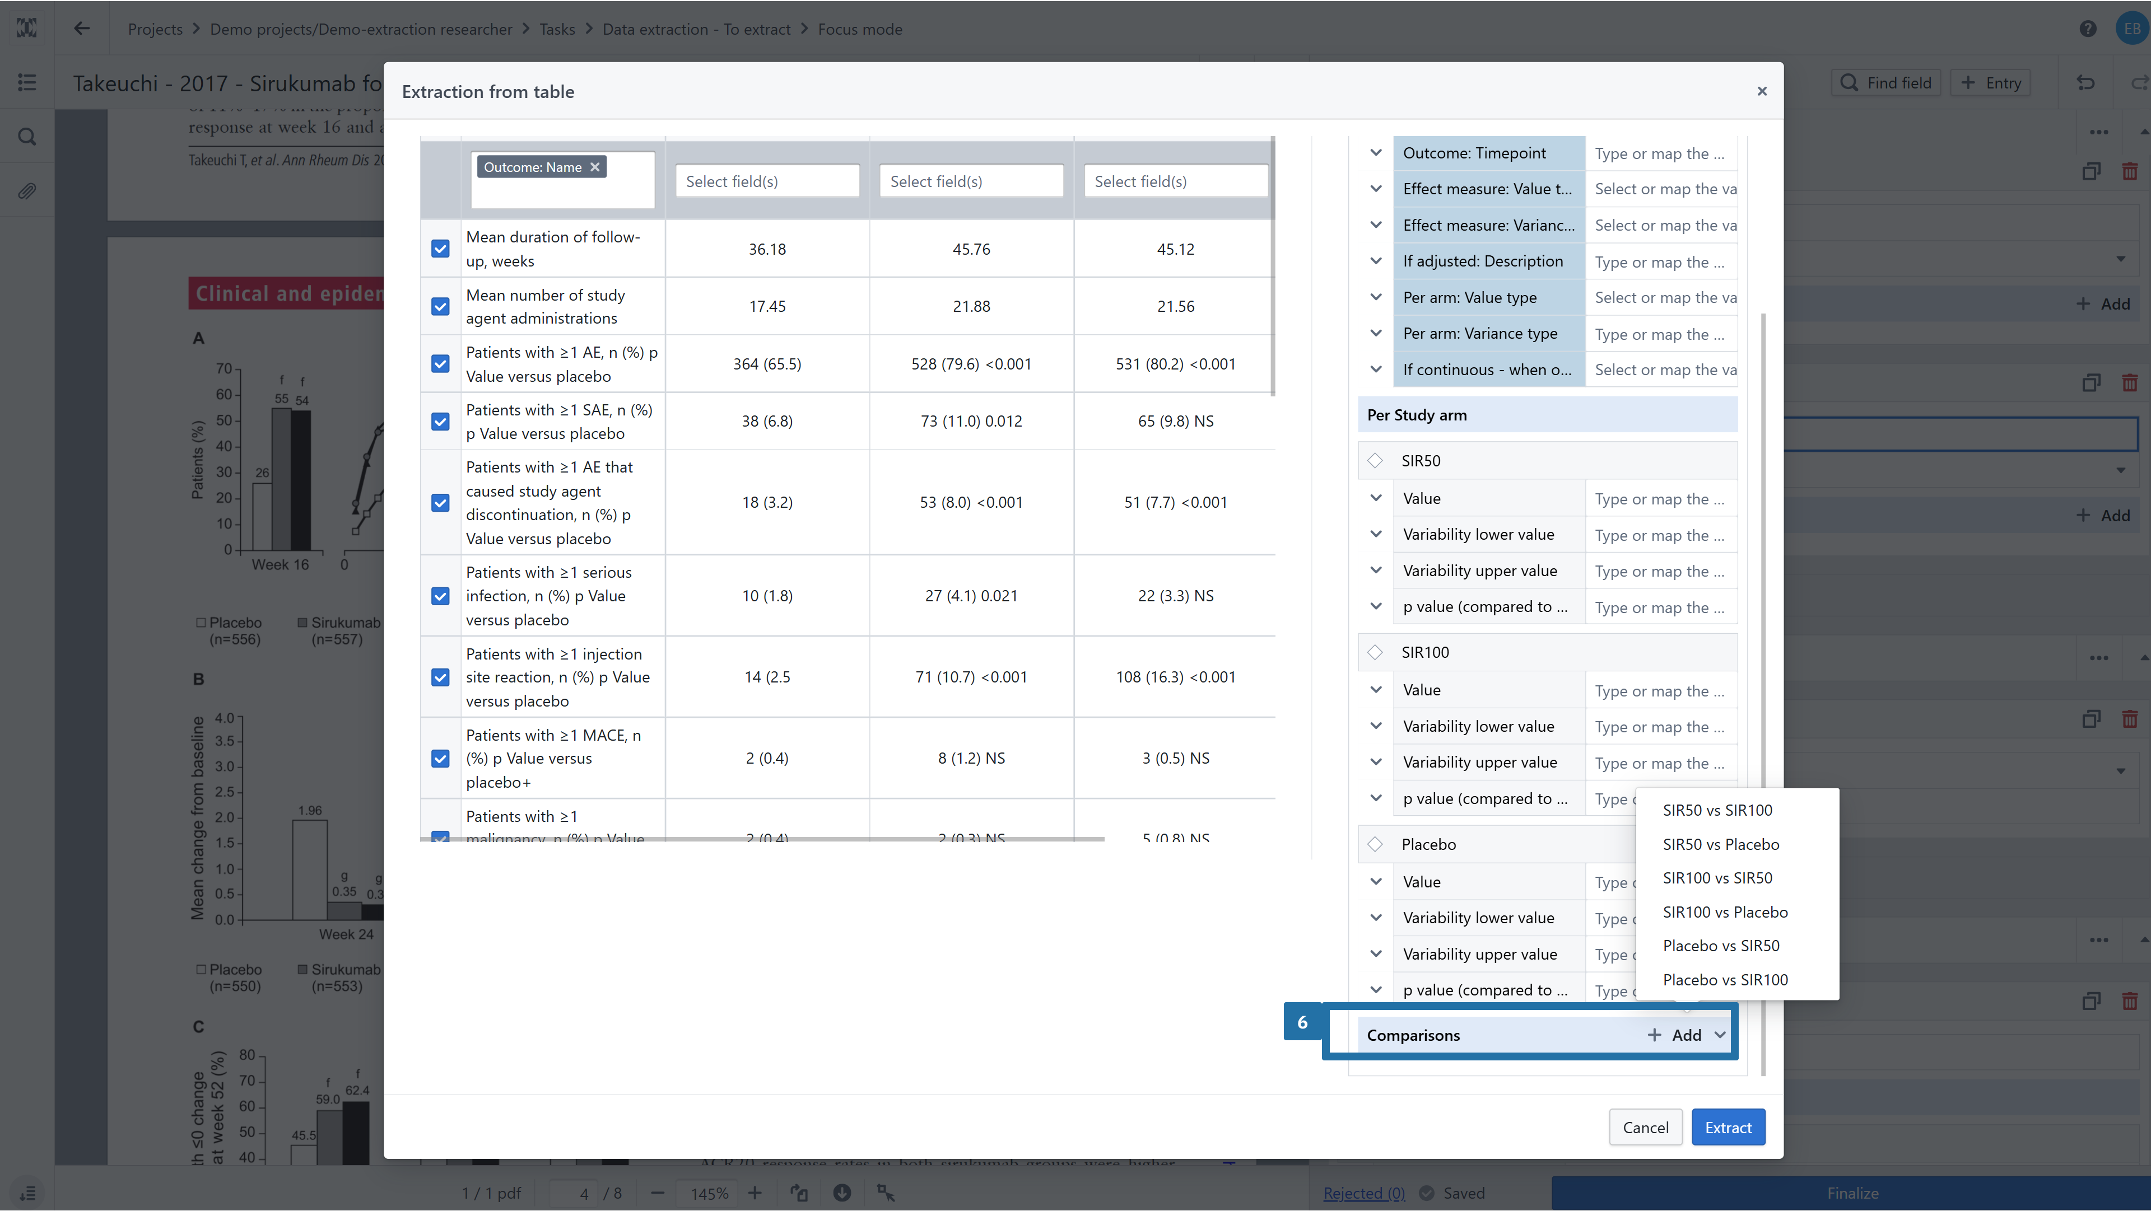Image resolution: width=2151 pixels, height=1211 pixels.
Task: Open the help question mark icon
Action: coord(2088,29)
